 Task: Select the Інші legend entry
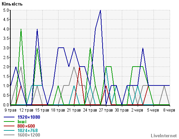[22, 121]
